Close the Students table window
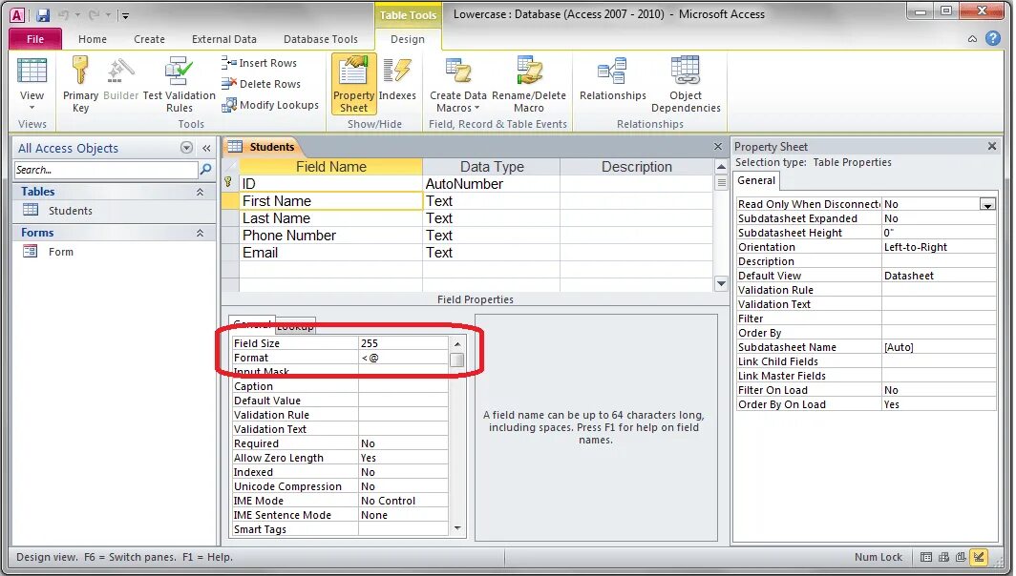1016x576 pixels. click(718, 147)
